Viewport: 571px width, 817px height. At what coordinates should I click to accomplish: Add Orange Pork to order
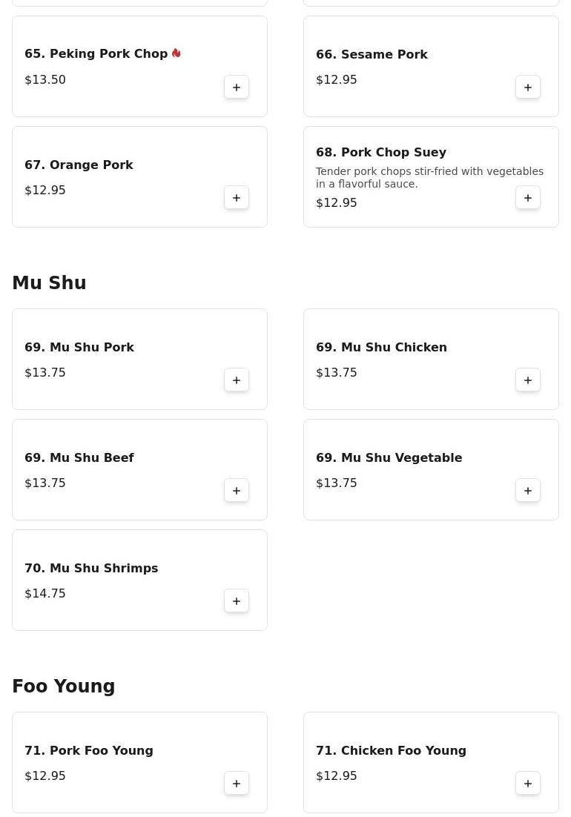pyautogui.click(x=237, y=198)
